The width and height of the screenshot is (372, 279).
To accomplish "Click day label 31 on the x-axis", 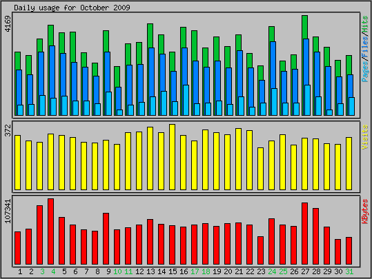I will [349, 271].
